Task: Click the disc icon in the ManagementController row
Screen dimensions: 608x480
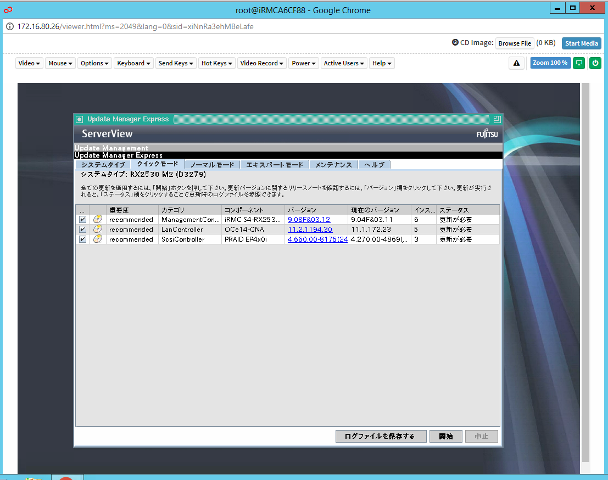Action: coord(98,219)
